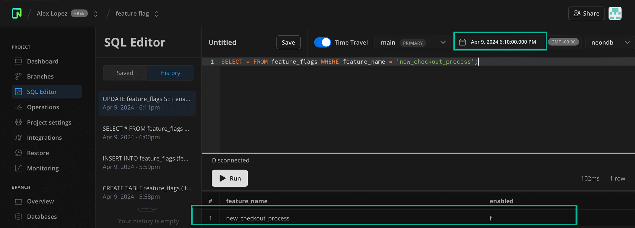Image resolution: width=635 pixels, height=228 pixels.
Task: Click the Neon logo icon
Action: 17,14
